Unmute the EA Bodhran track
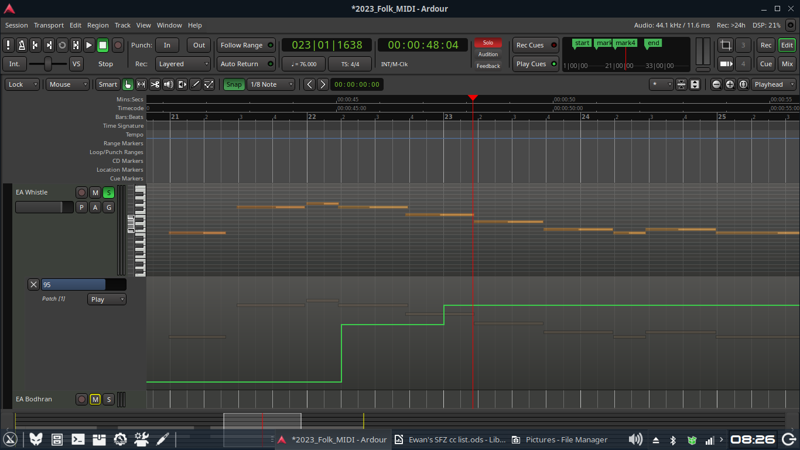Screen dimensions: 800x450 (95, 400)
